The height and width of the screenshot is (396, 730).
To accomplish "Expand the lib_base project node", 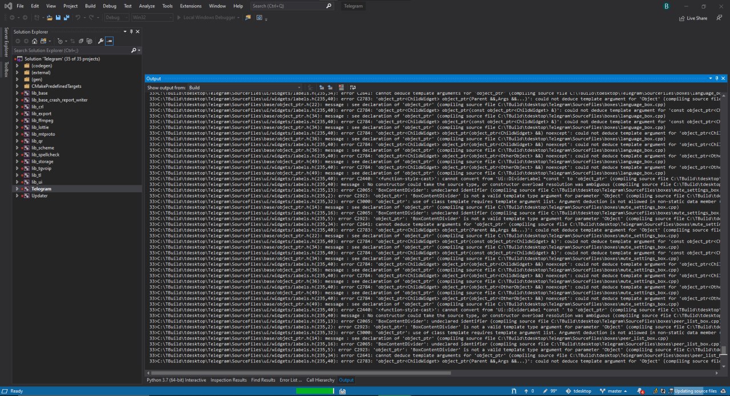I will point(18,93).
